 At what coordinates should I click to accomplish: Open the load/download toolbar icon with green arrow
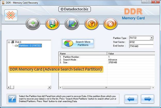[33, 24]
